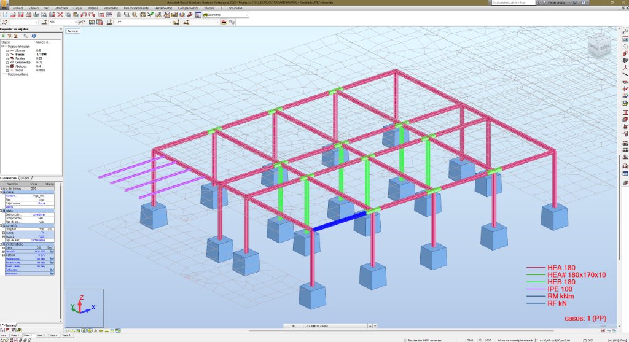Click the wrench tool icon in toolbar

(x=190, y=15)
